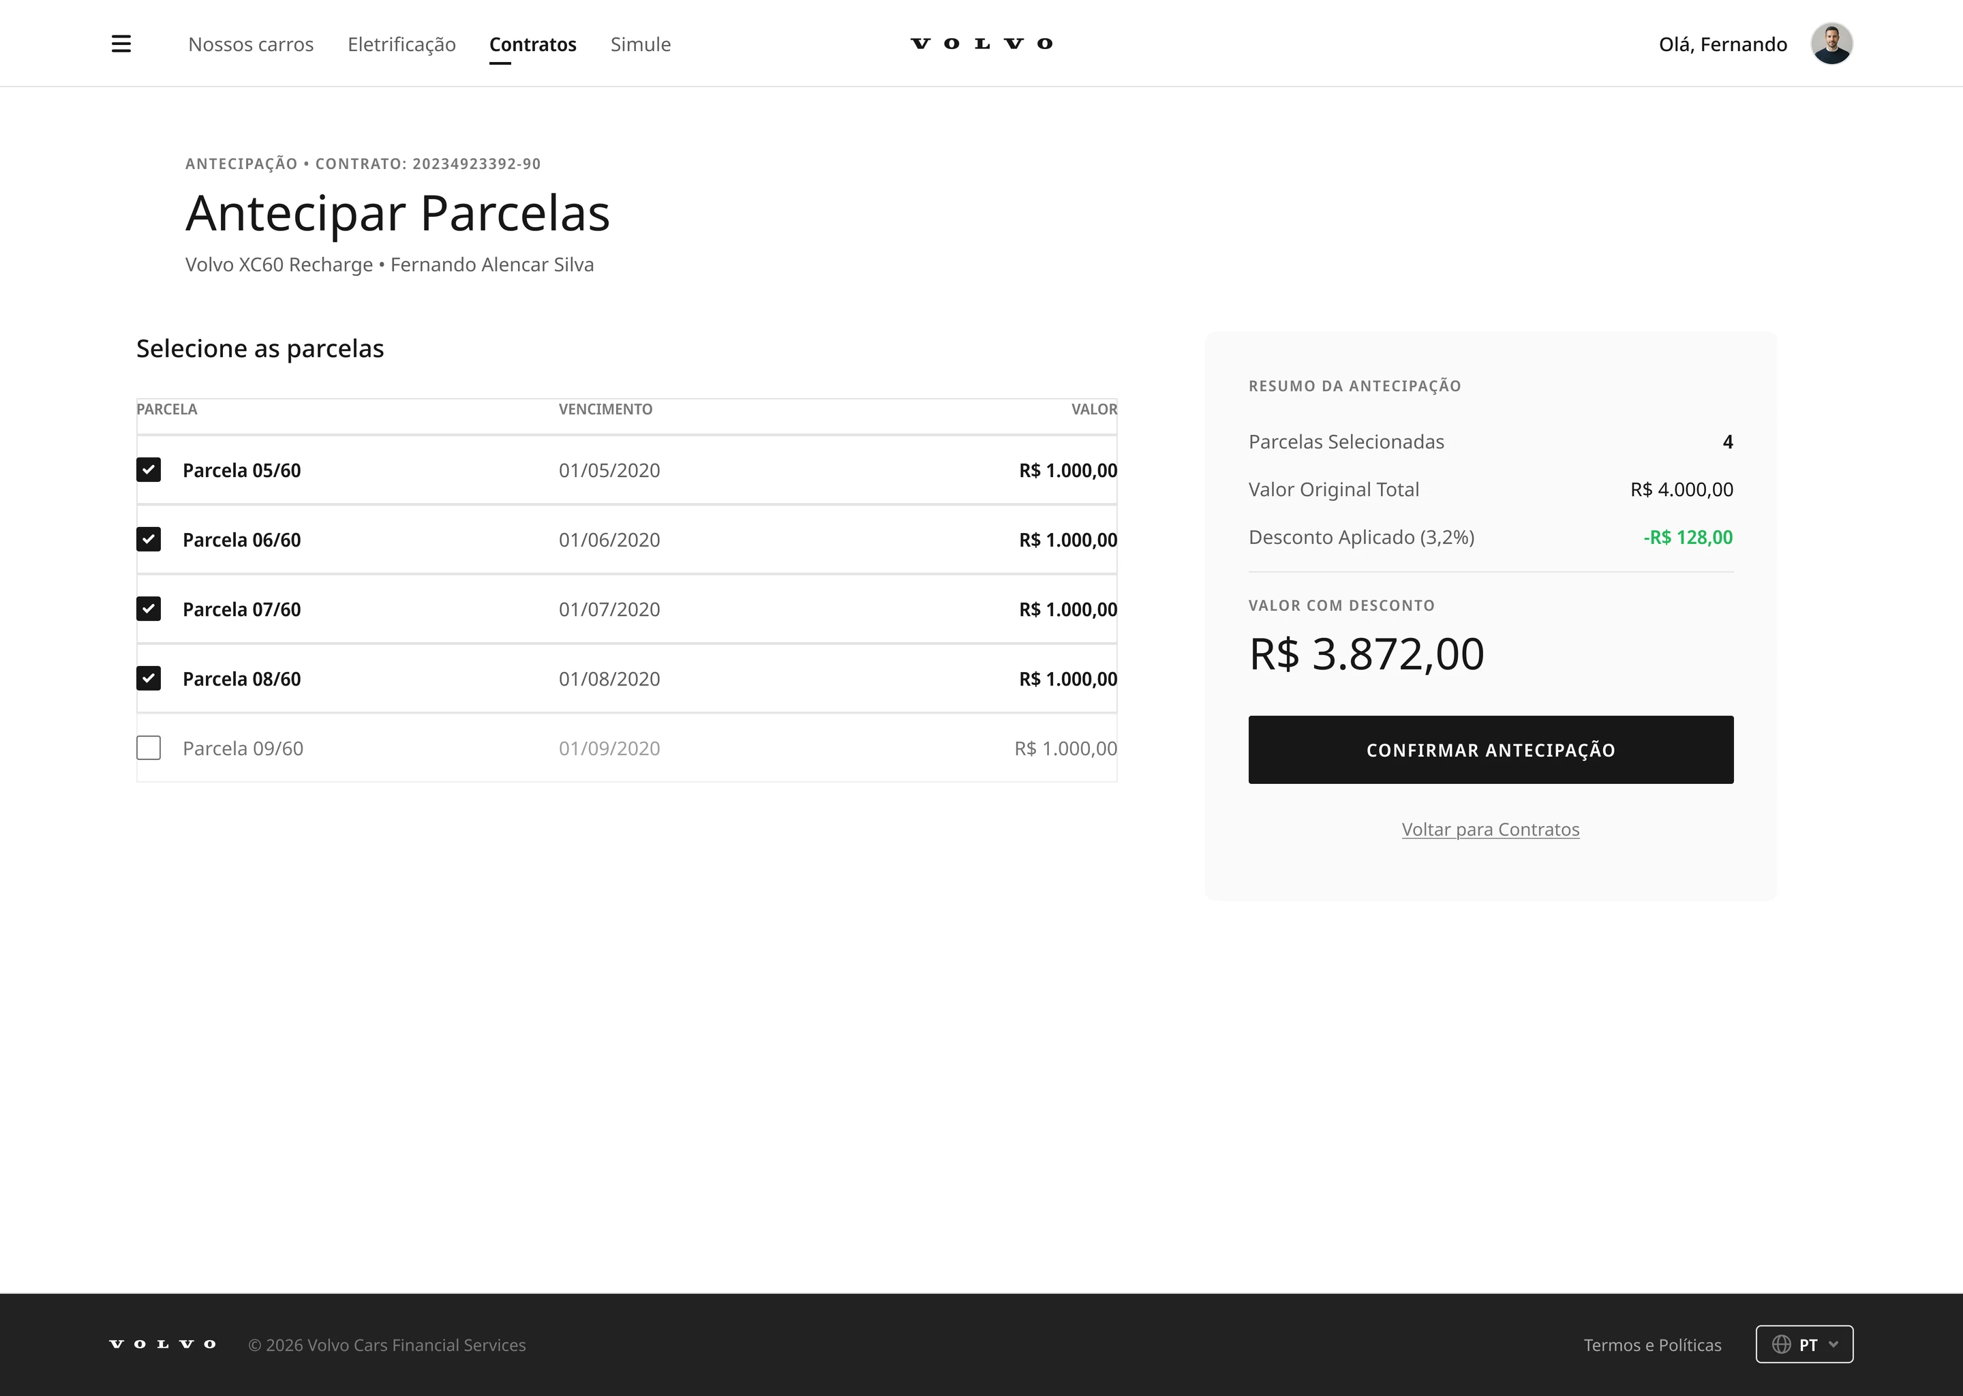This screenshot has width=1963, height=1396.
Task: Open the Eletrificação menu item
Action: click(x=401, y=45)
